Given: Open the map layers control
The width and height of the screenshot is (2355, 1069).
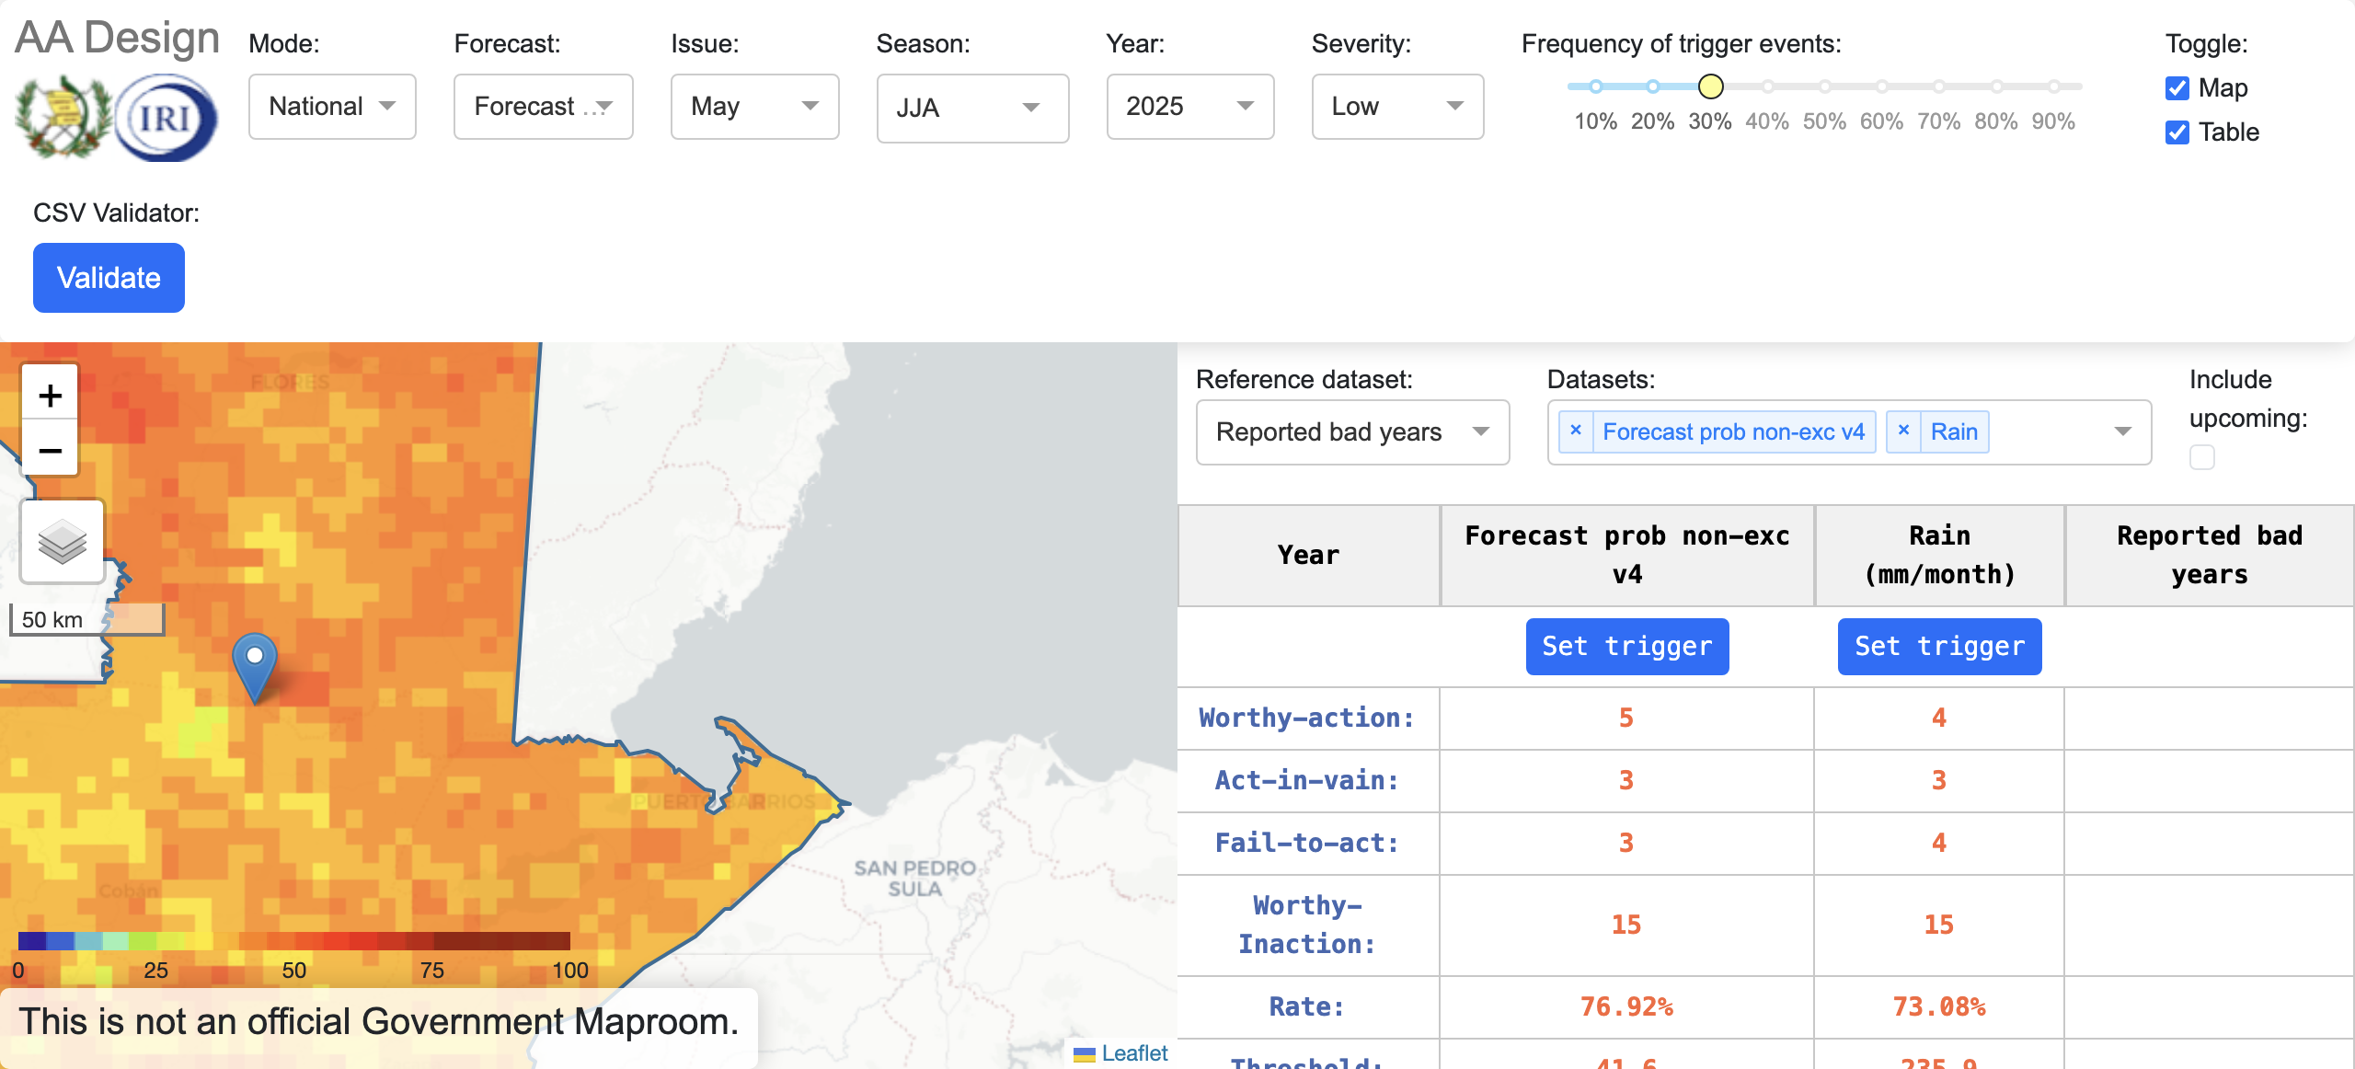Looking at the screenshot, I should pyautogui.click(x=62, y=542).
